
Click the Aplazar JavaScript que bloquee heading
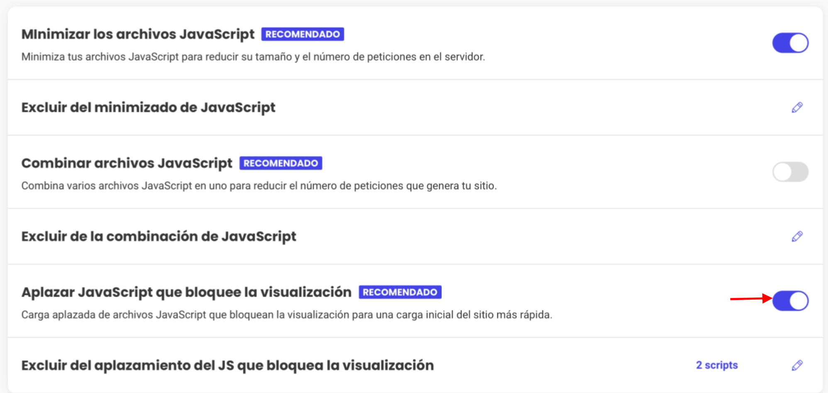click(x=186, y=292)
